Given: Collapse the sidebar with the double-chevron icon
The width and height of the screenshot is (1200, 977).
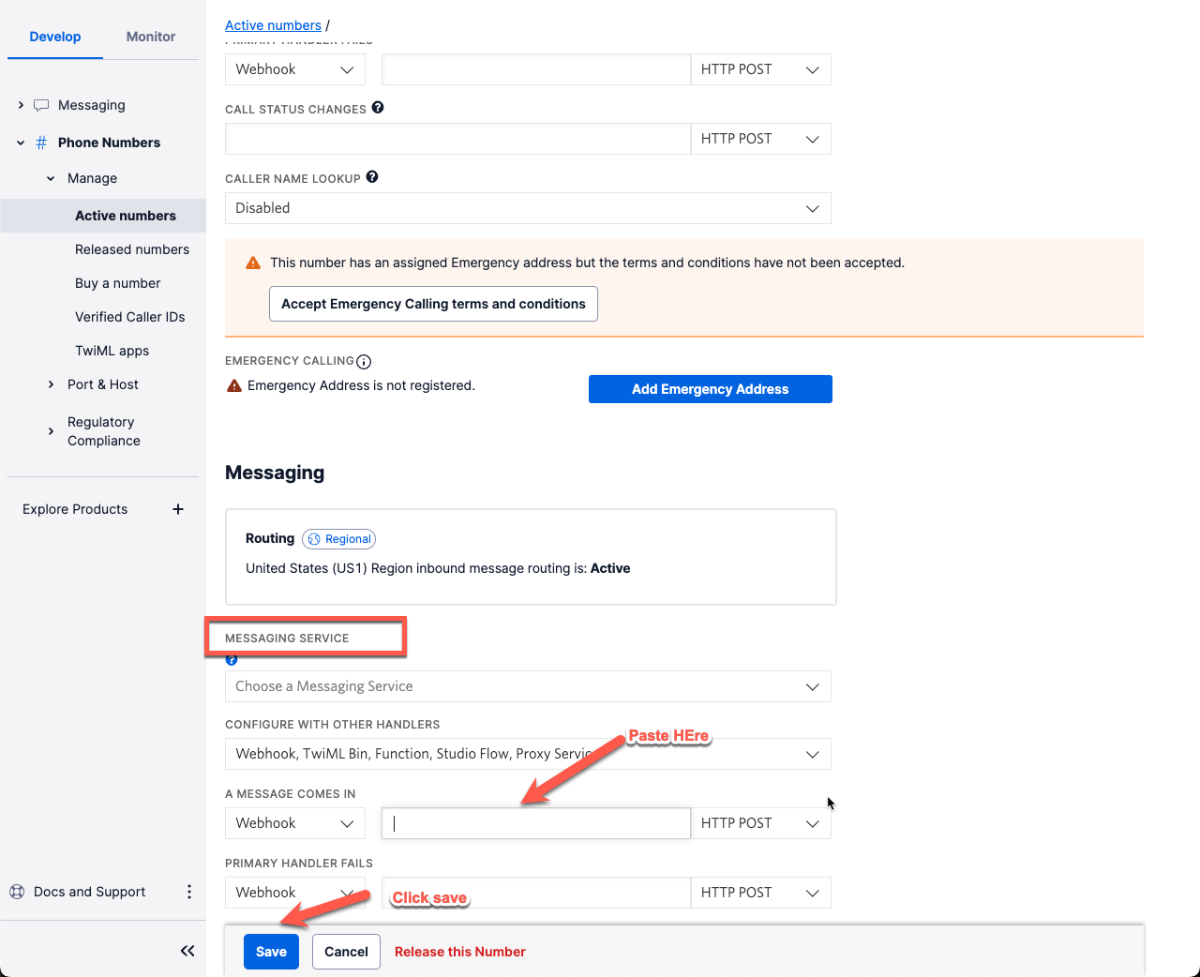Looking at the screenshot, I should point(187,951).
